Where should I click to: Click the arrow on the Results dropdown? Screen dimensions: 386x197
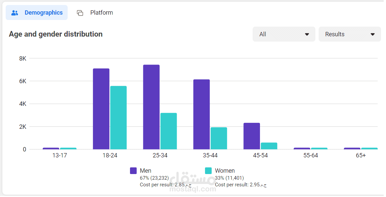(373, 34)
